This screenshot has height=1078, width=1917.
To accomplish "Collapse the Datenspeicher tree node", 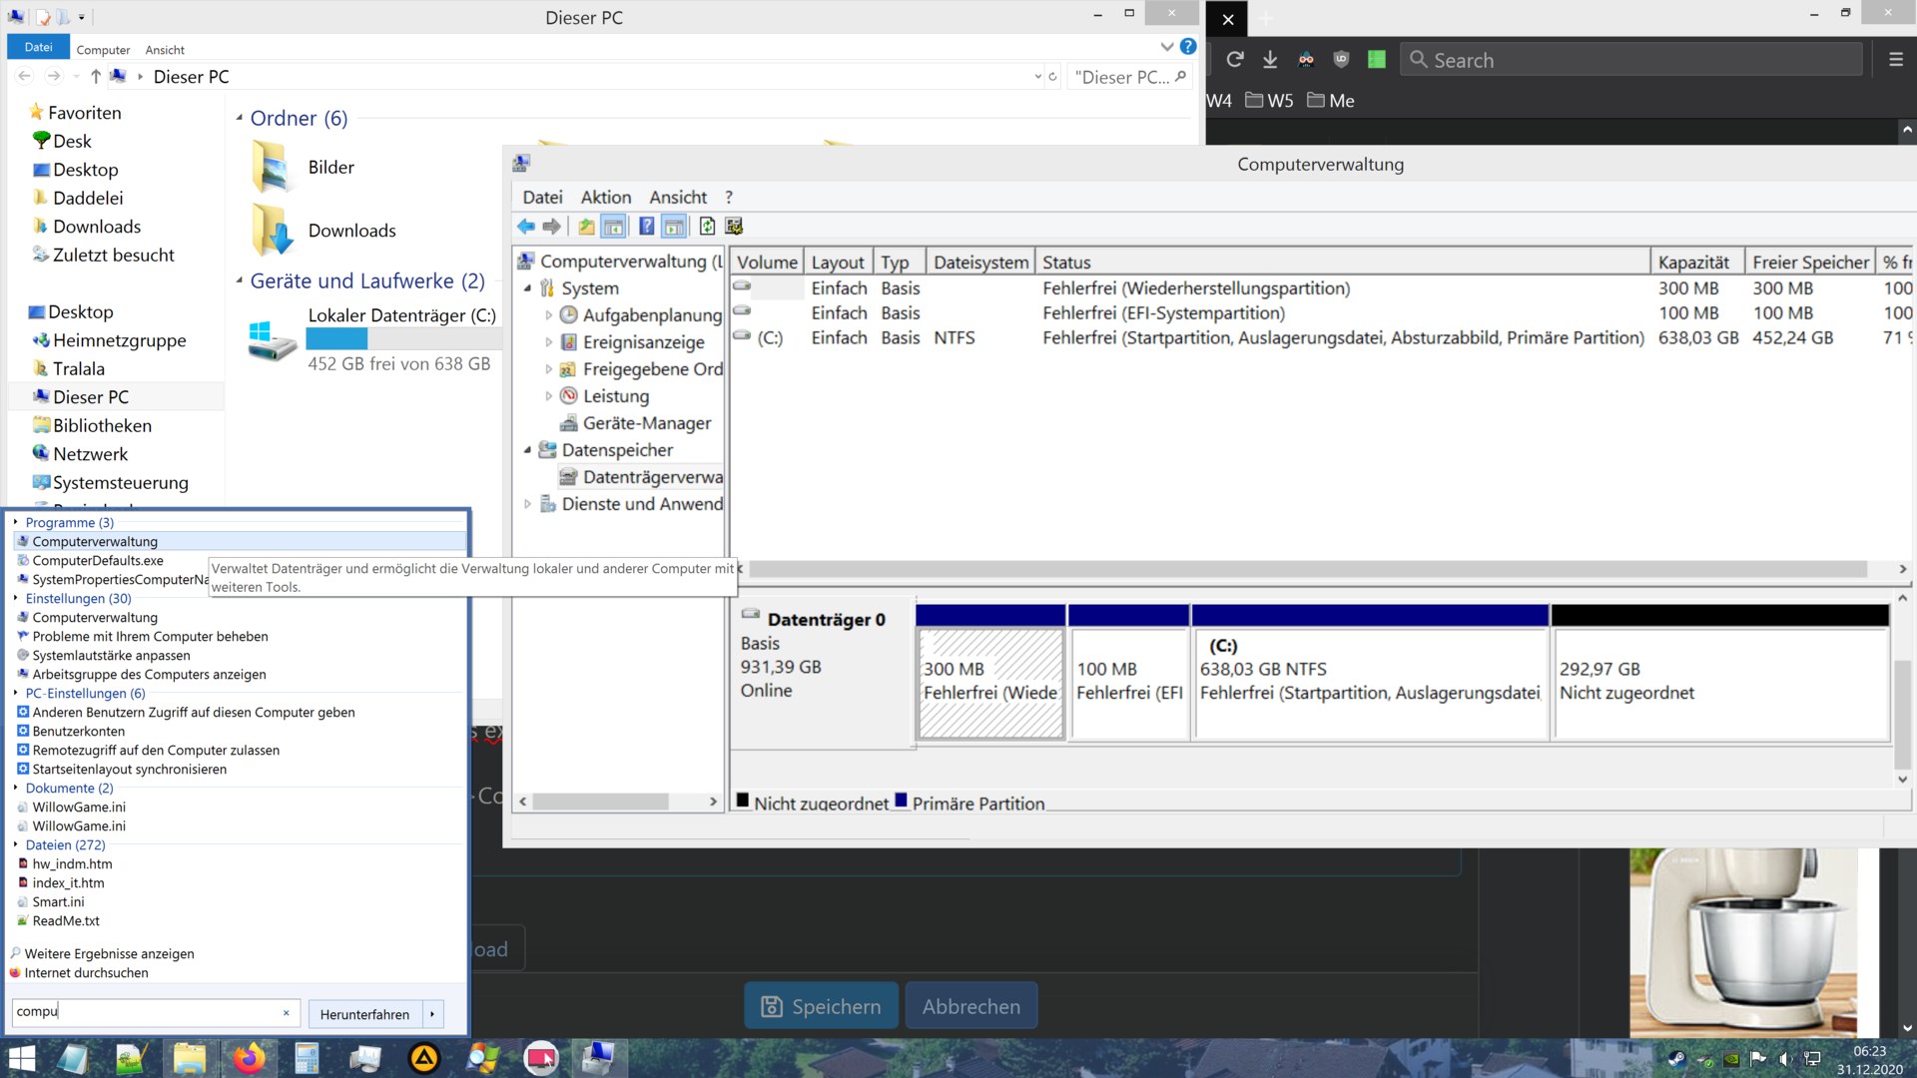I will 527,450.
